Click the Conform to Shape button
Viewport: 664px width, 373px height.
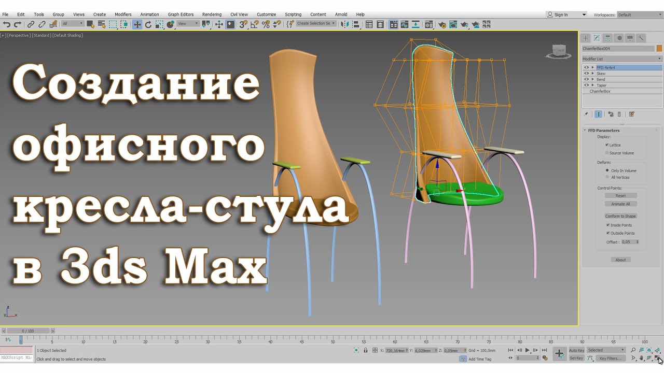(620, 216)
